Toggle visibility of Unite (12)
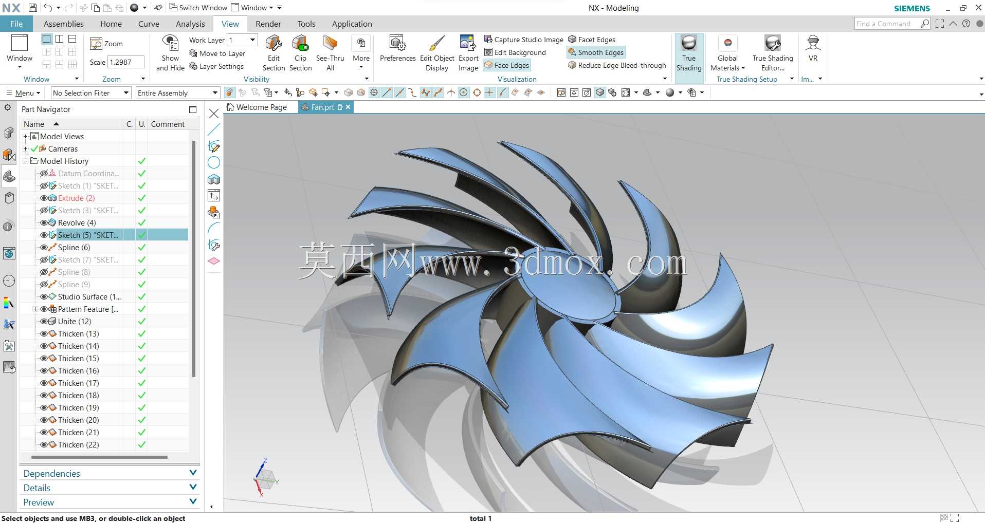Viewport: 985px width, 523px height. (44, 322)
